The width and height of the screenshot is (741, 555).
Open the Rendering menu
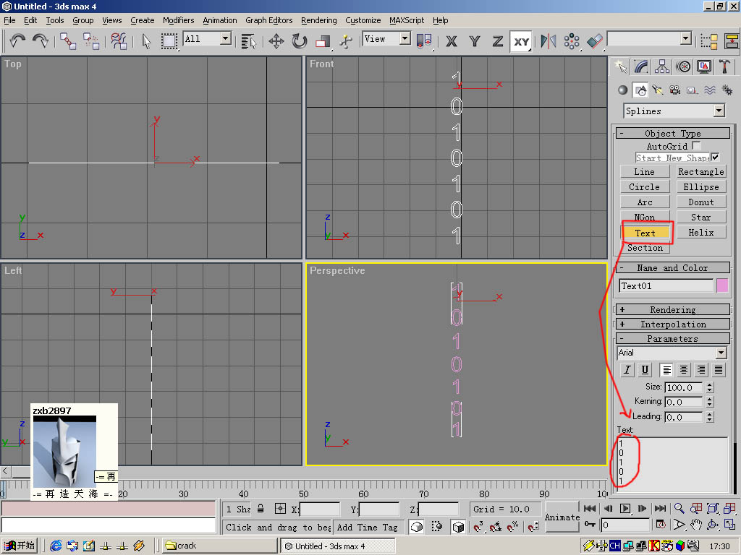point(319,20)
